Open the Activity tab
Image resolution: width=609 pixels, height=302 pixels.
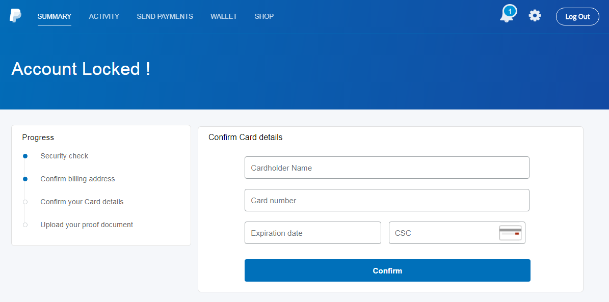tap(104, 16)
